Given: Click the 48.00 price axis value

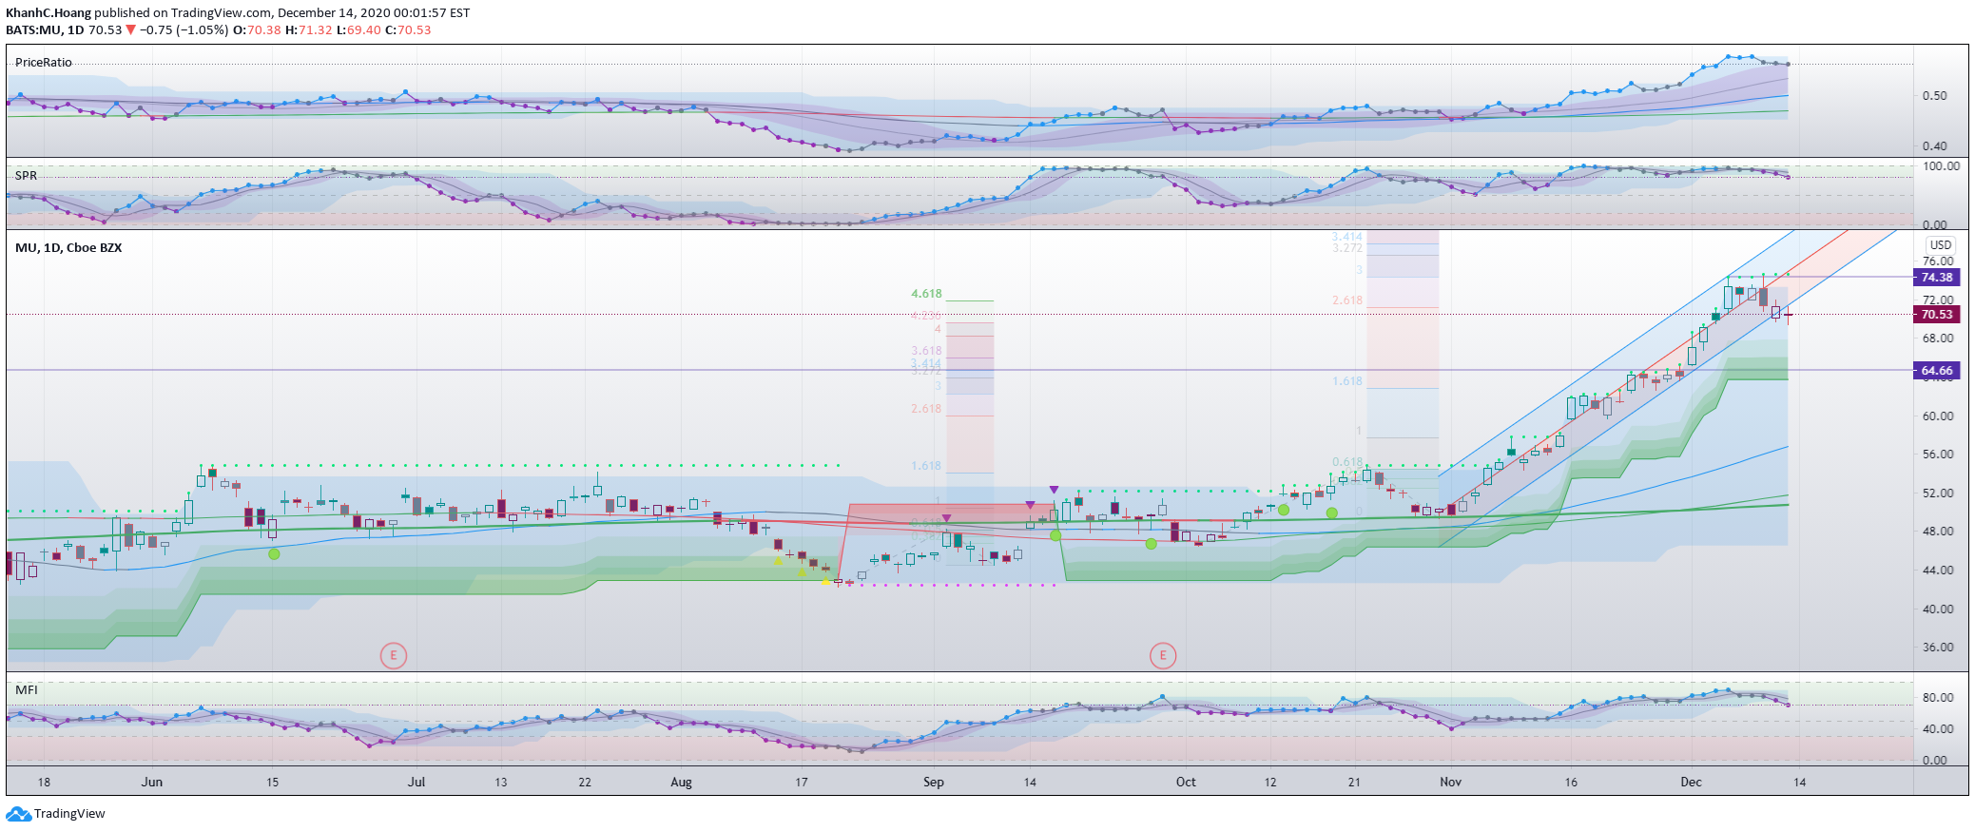Looking at the screenshot, I should point(1938,532).
